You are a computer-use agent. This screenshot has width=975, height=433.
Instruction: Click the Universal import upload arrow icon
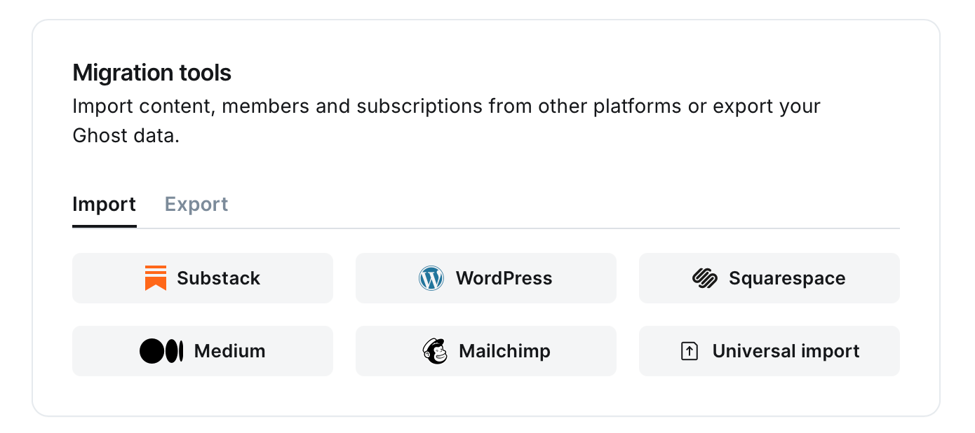(x=690, y=351)
